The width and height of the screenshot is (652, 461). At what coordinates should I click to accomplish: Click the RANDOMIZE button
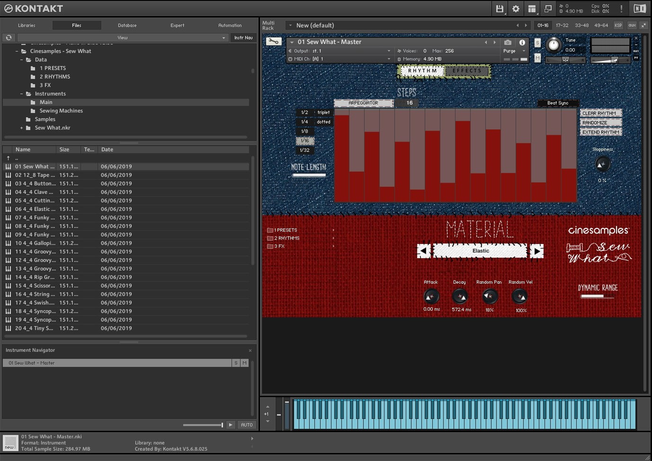coord(601,122)
